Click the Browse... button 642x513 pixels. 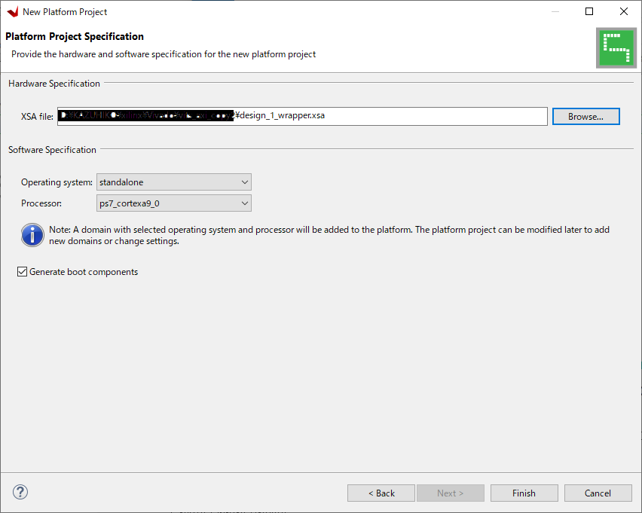585,116
